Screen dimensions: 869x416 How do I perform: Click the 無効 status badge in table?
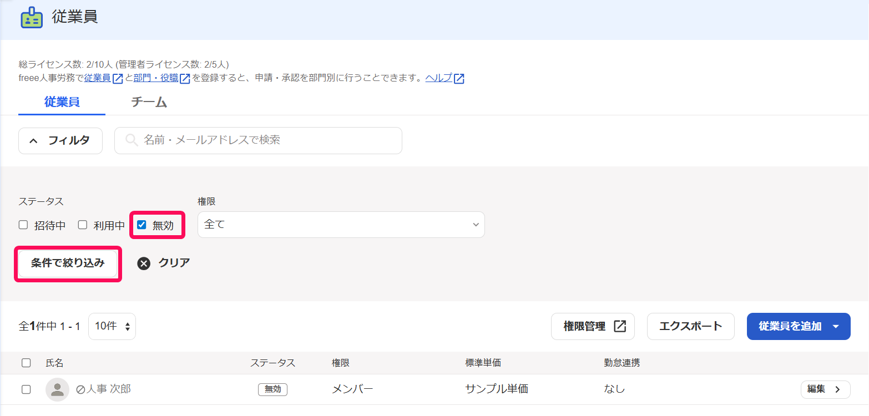[x=272, y=389]
